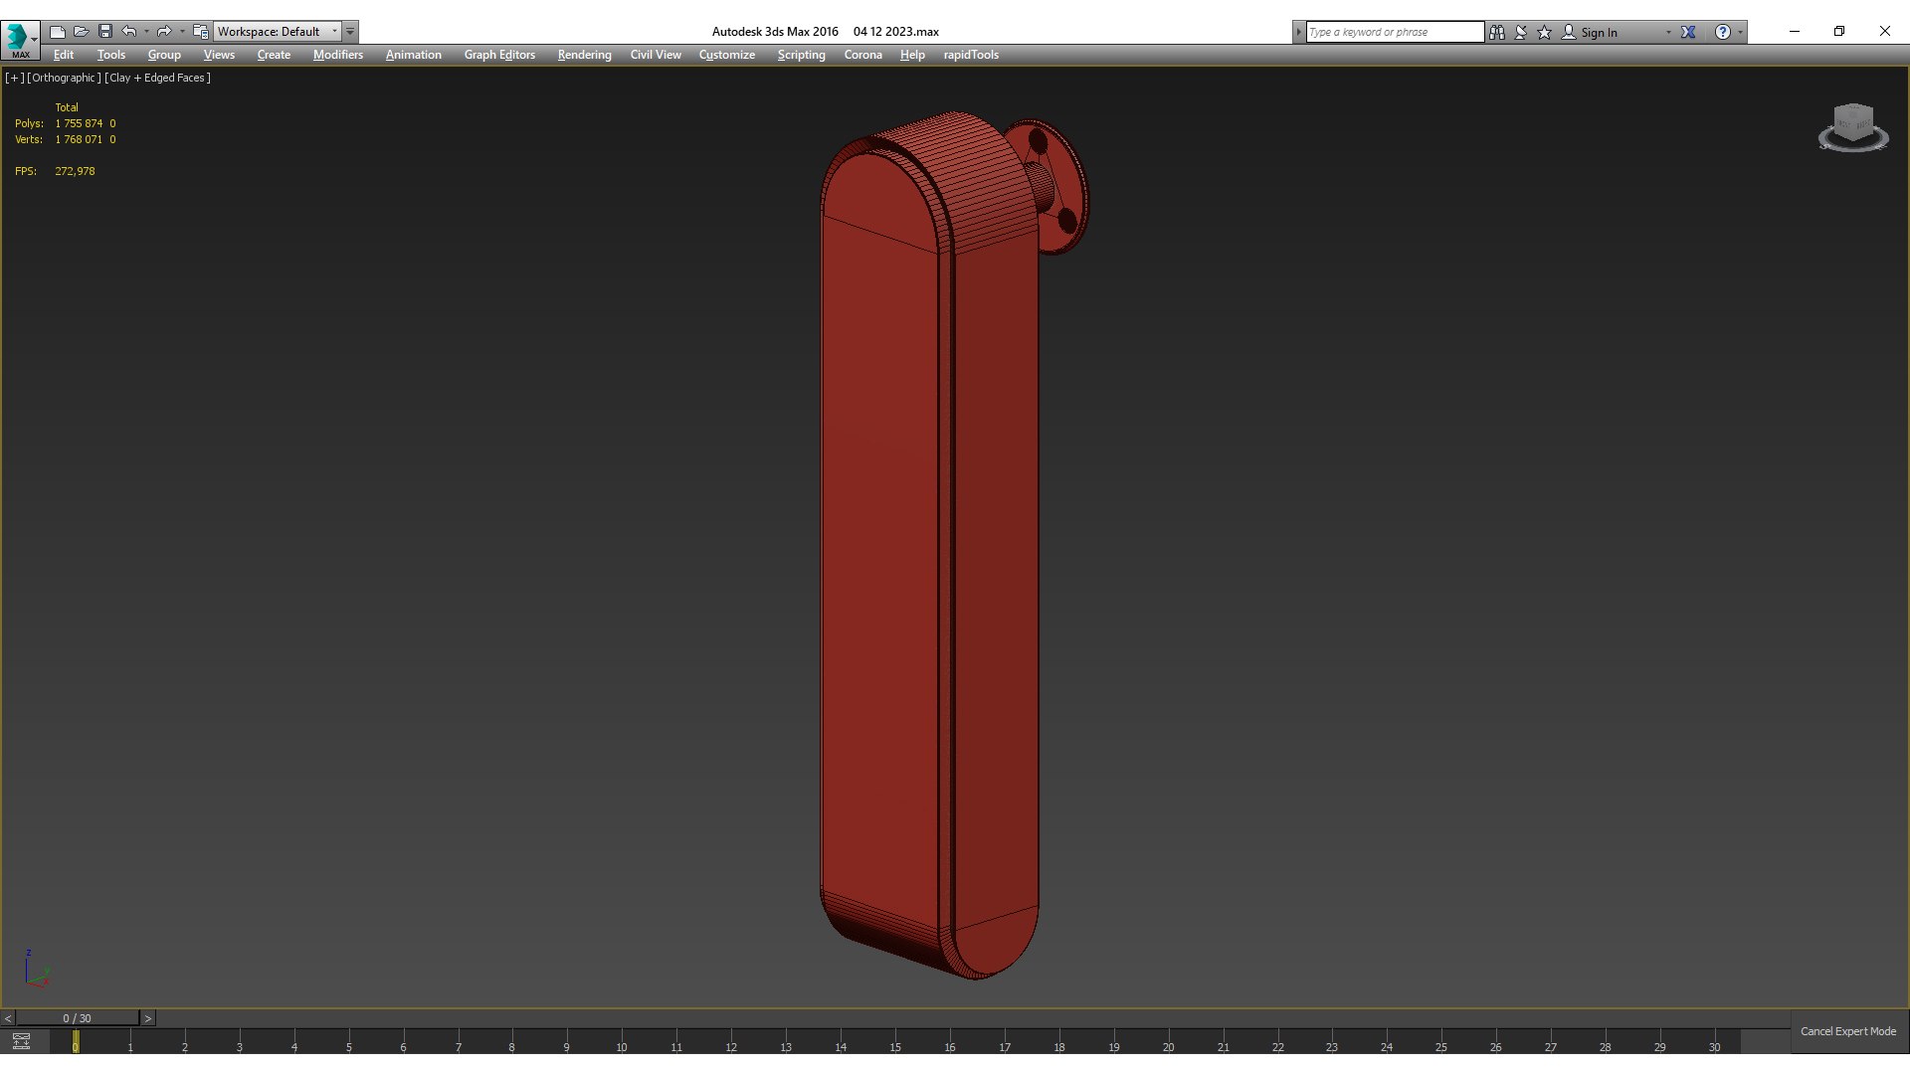Open the Rendering menu
1910x1074 pixels.
tap(584, 55)
